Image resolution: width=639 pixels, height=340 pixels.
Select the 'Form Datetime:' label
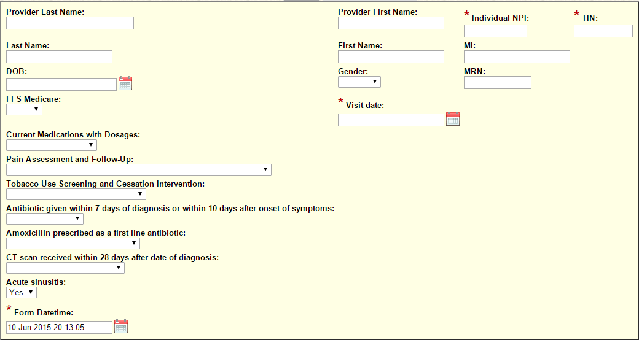44,313
